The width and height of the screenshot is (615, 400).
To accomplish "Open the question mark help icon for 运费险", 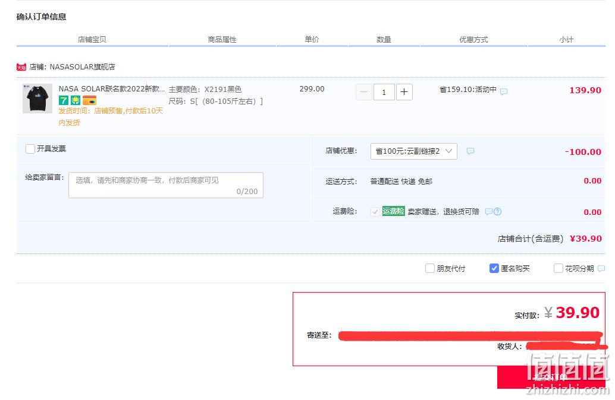I will [x=498, y=211].
